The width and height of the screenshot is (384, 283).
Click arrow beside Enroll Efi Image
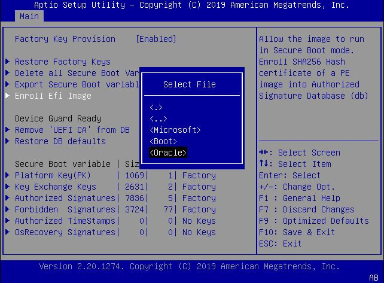pyautogui.click(x=8, y=95)
